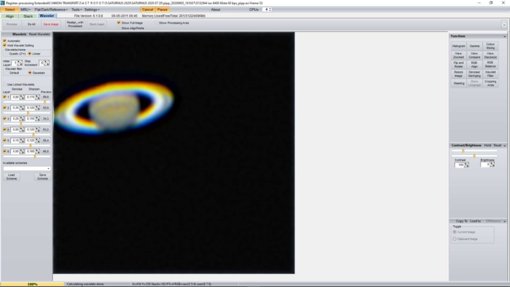Screen dimensions: 510x287
Task: Open the Cropping Area function
Action: coord(490,83)
